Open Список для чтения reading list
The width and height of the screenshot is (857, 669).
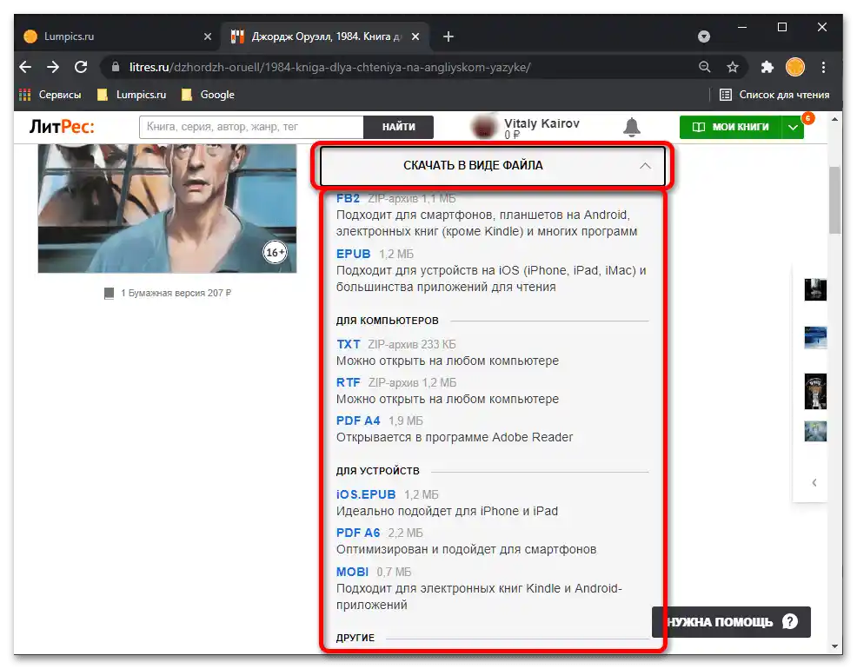tap(774, 95)
